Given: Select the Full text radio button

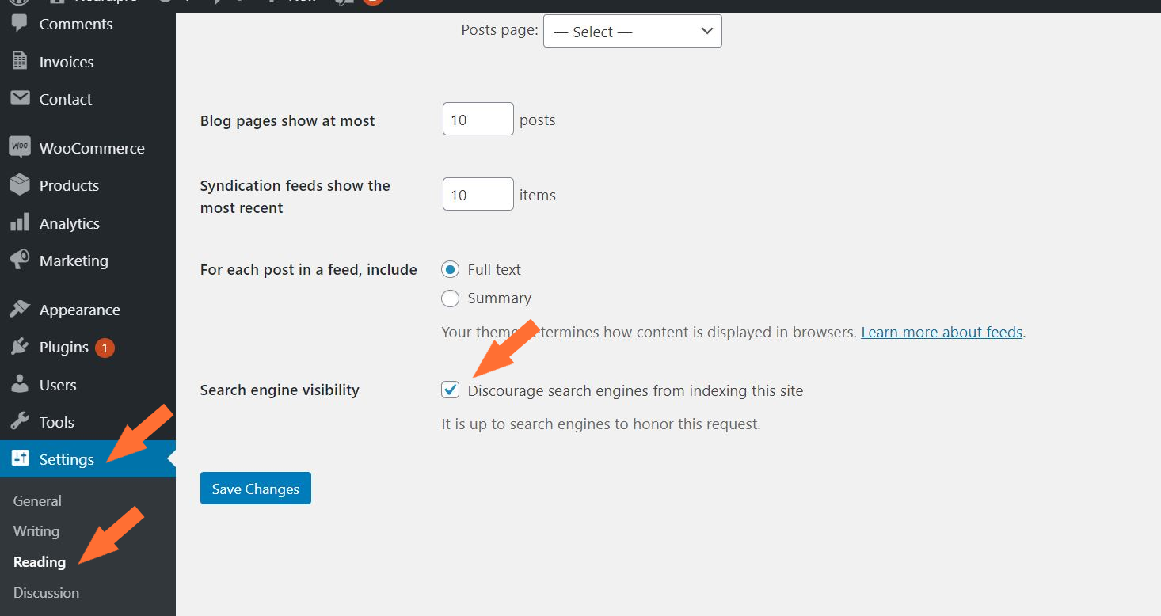Looking at the screenshot, I should tap(450, 269).
